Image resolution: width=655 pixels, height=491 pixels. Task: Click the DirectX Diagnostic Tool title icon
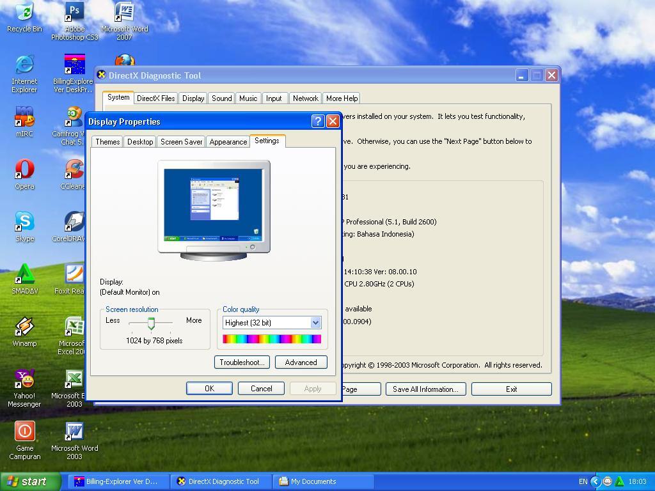click(101, 75)
